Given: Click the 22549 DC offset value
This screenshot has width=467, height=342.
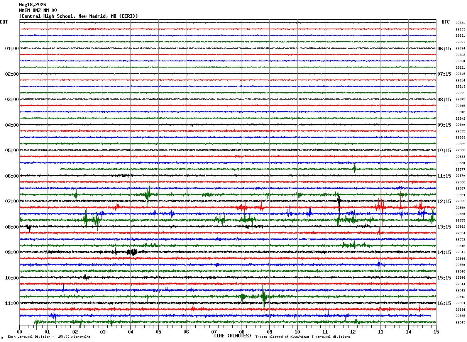Looking at the screenshot, I should [460, 322].
